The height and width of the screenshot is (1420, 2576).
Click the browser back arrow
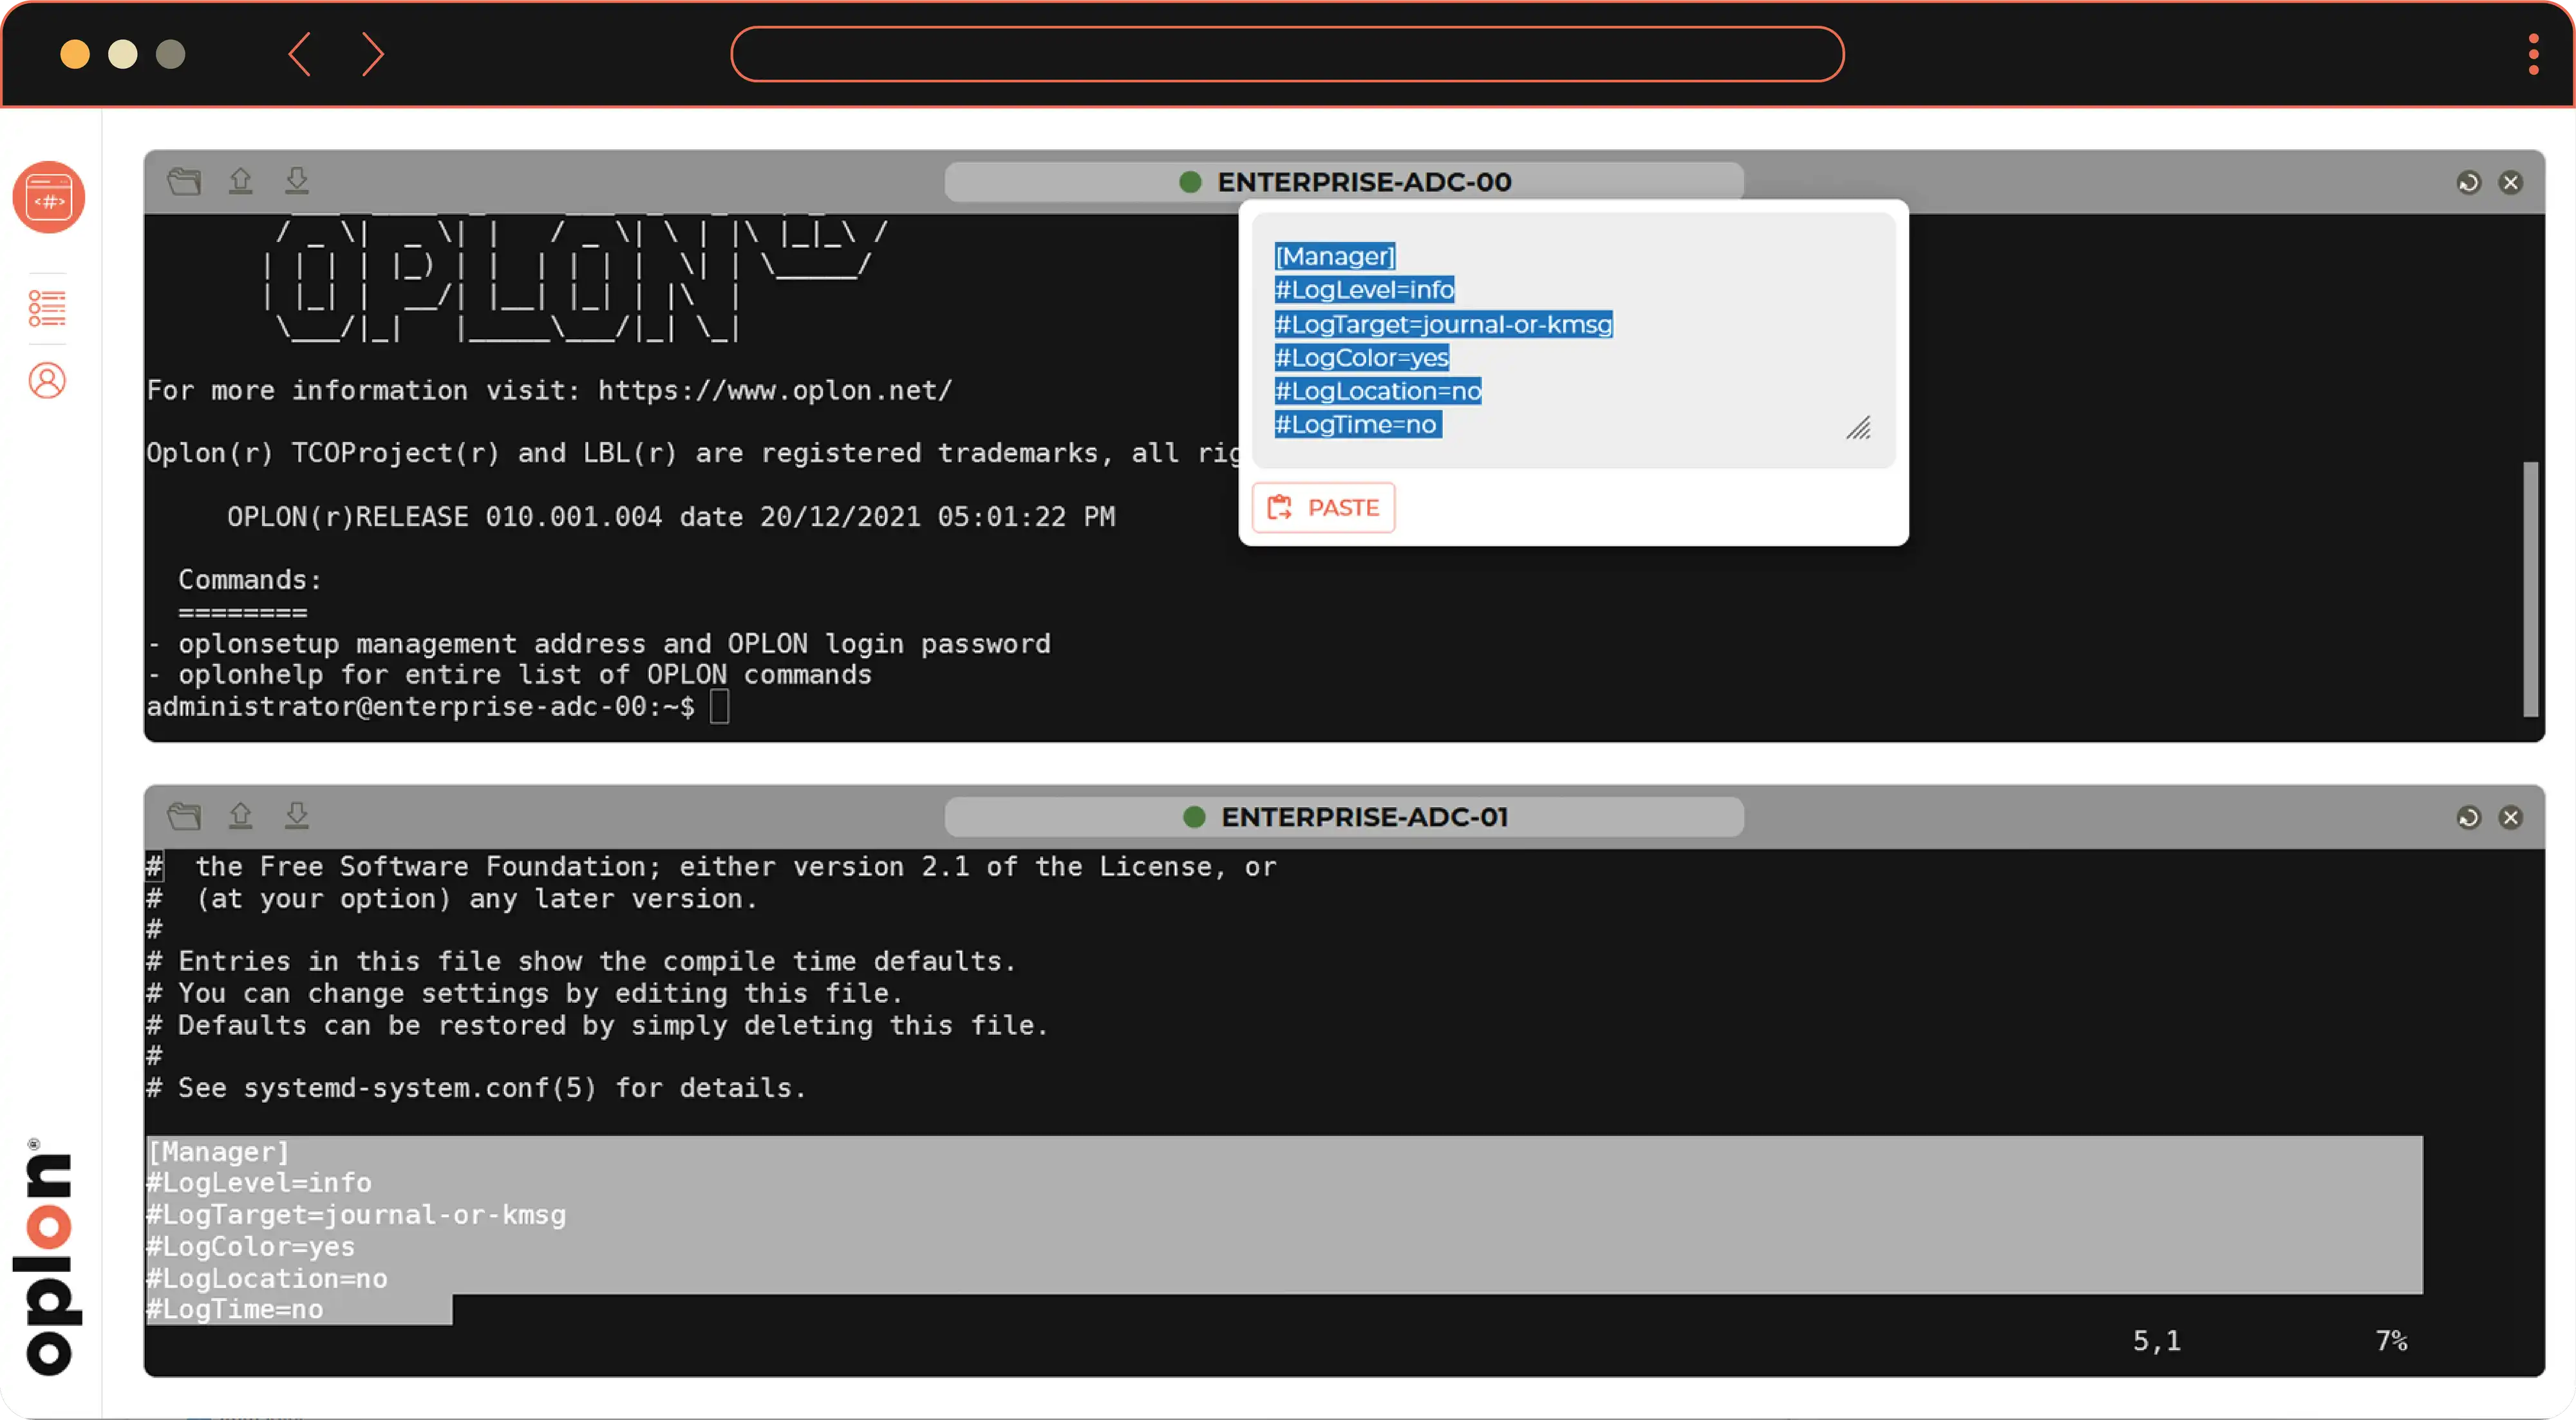[x=299, y=53]
